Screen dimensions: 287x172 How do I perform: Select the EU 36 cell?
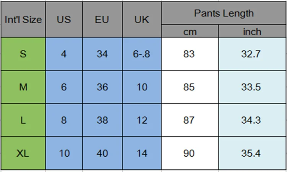102,87
